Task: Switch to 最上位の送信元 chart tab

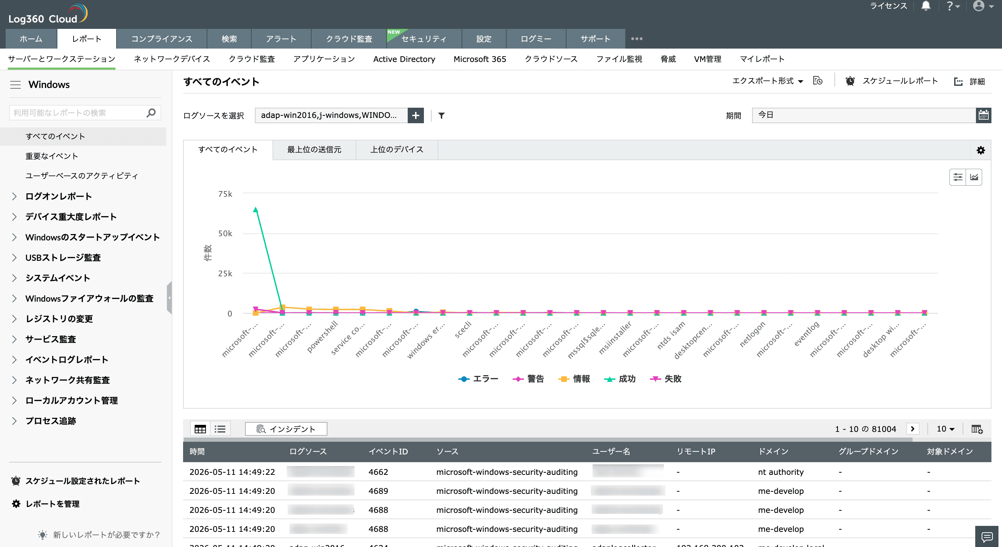Action: [314, 150]
